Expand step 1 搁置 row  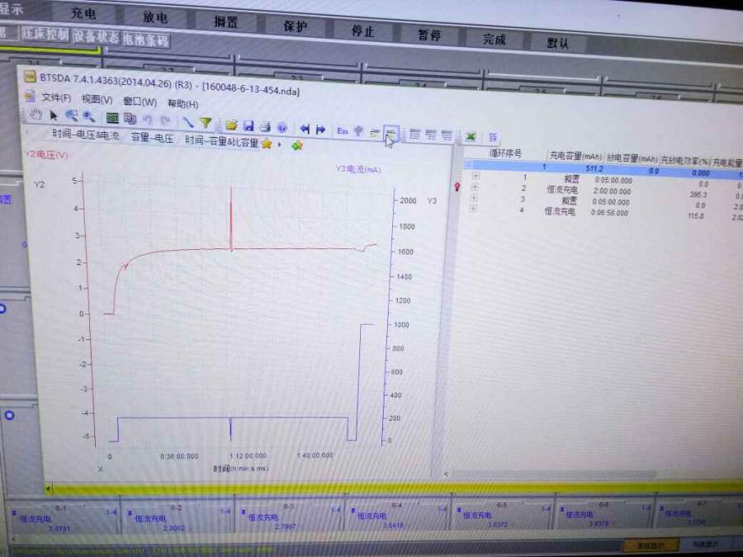click(x=476, y=176)
